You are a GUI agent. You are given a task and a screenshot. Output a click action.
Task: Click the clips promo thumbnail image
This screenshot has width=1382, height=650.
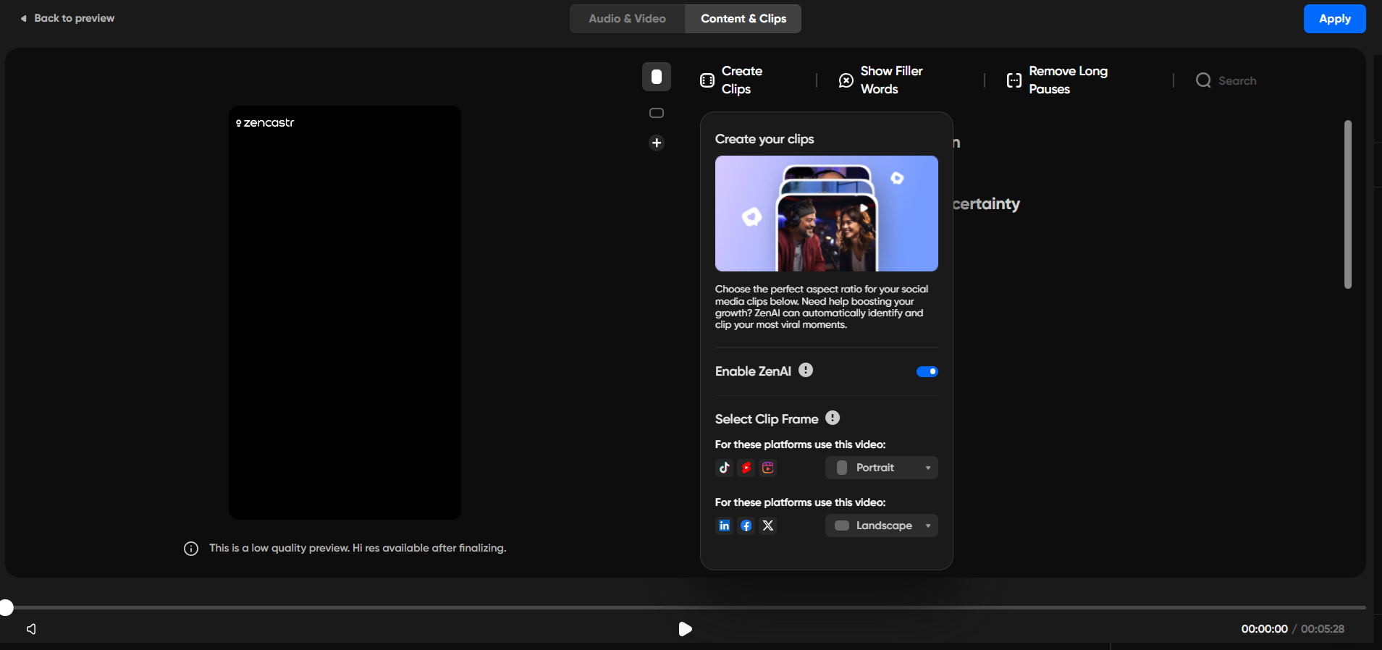(x=827, y=214)
